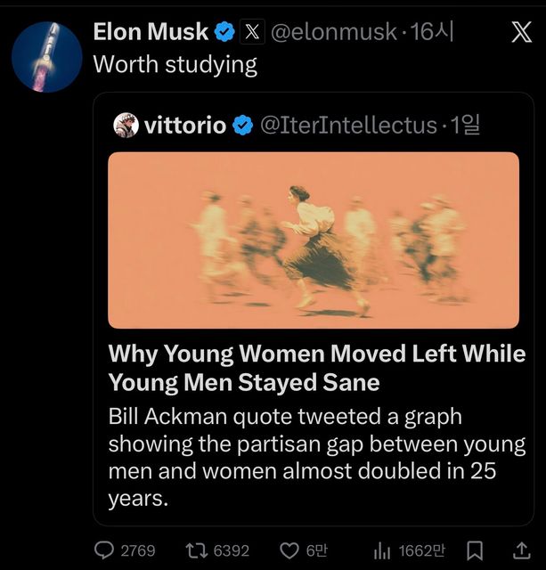The height and width of the screenshot is (570, 546).
Task: Go to the @elonmusk handle
Action: tap(334, 33)
